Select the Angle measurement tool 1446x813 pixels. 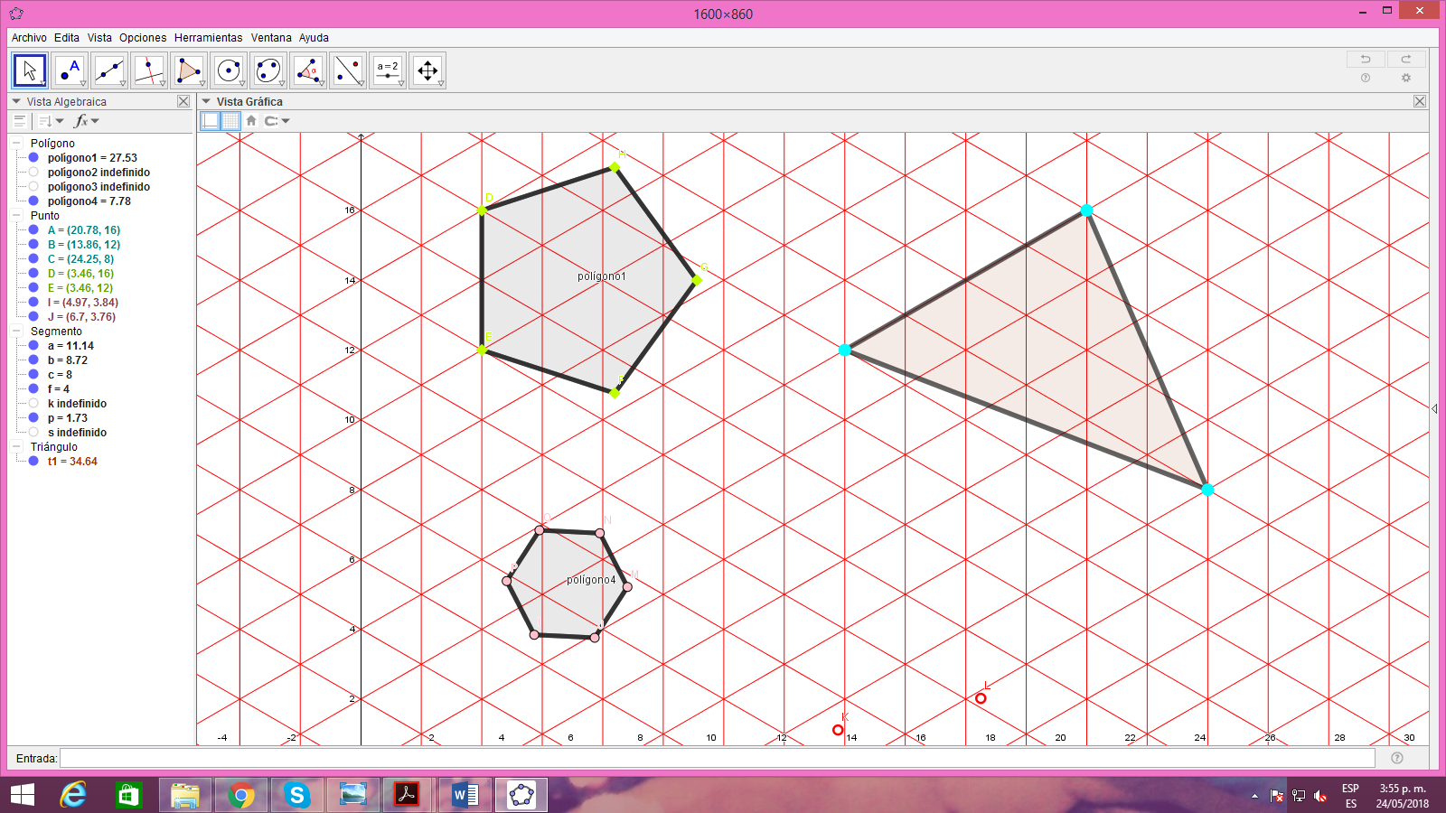pos(307,70)
